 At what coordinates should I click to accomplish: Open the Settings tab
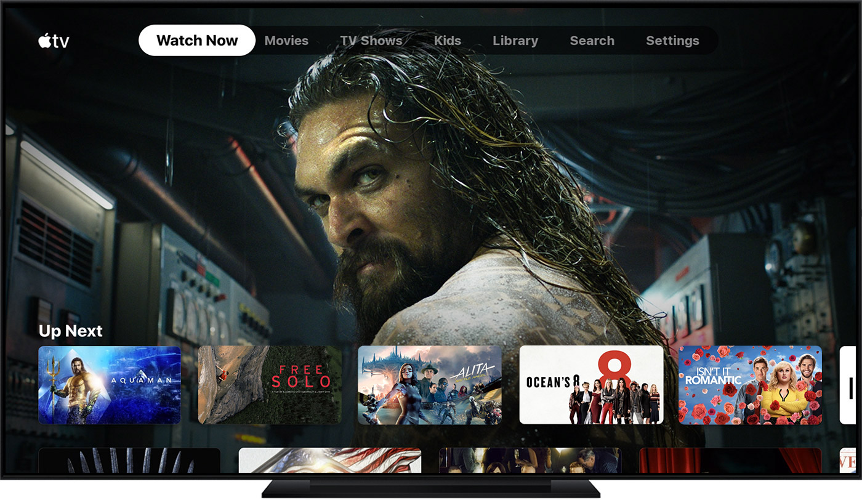(672, 41)
